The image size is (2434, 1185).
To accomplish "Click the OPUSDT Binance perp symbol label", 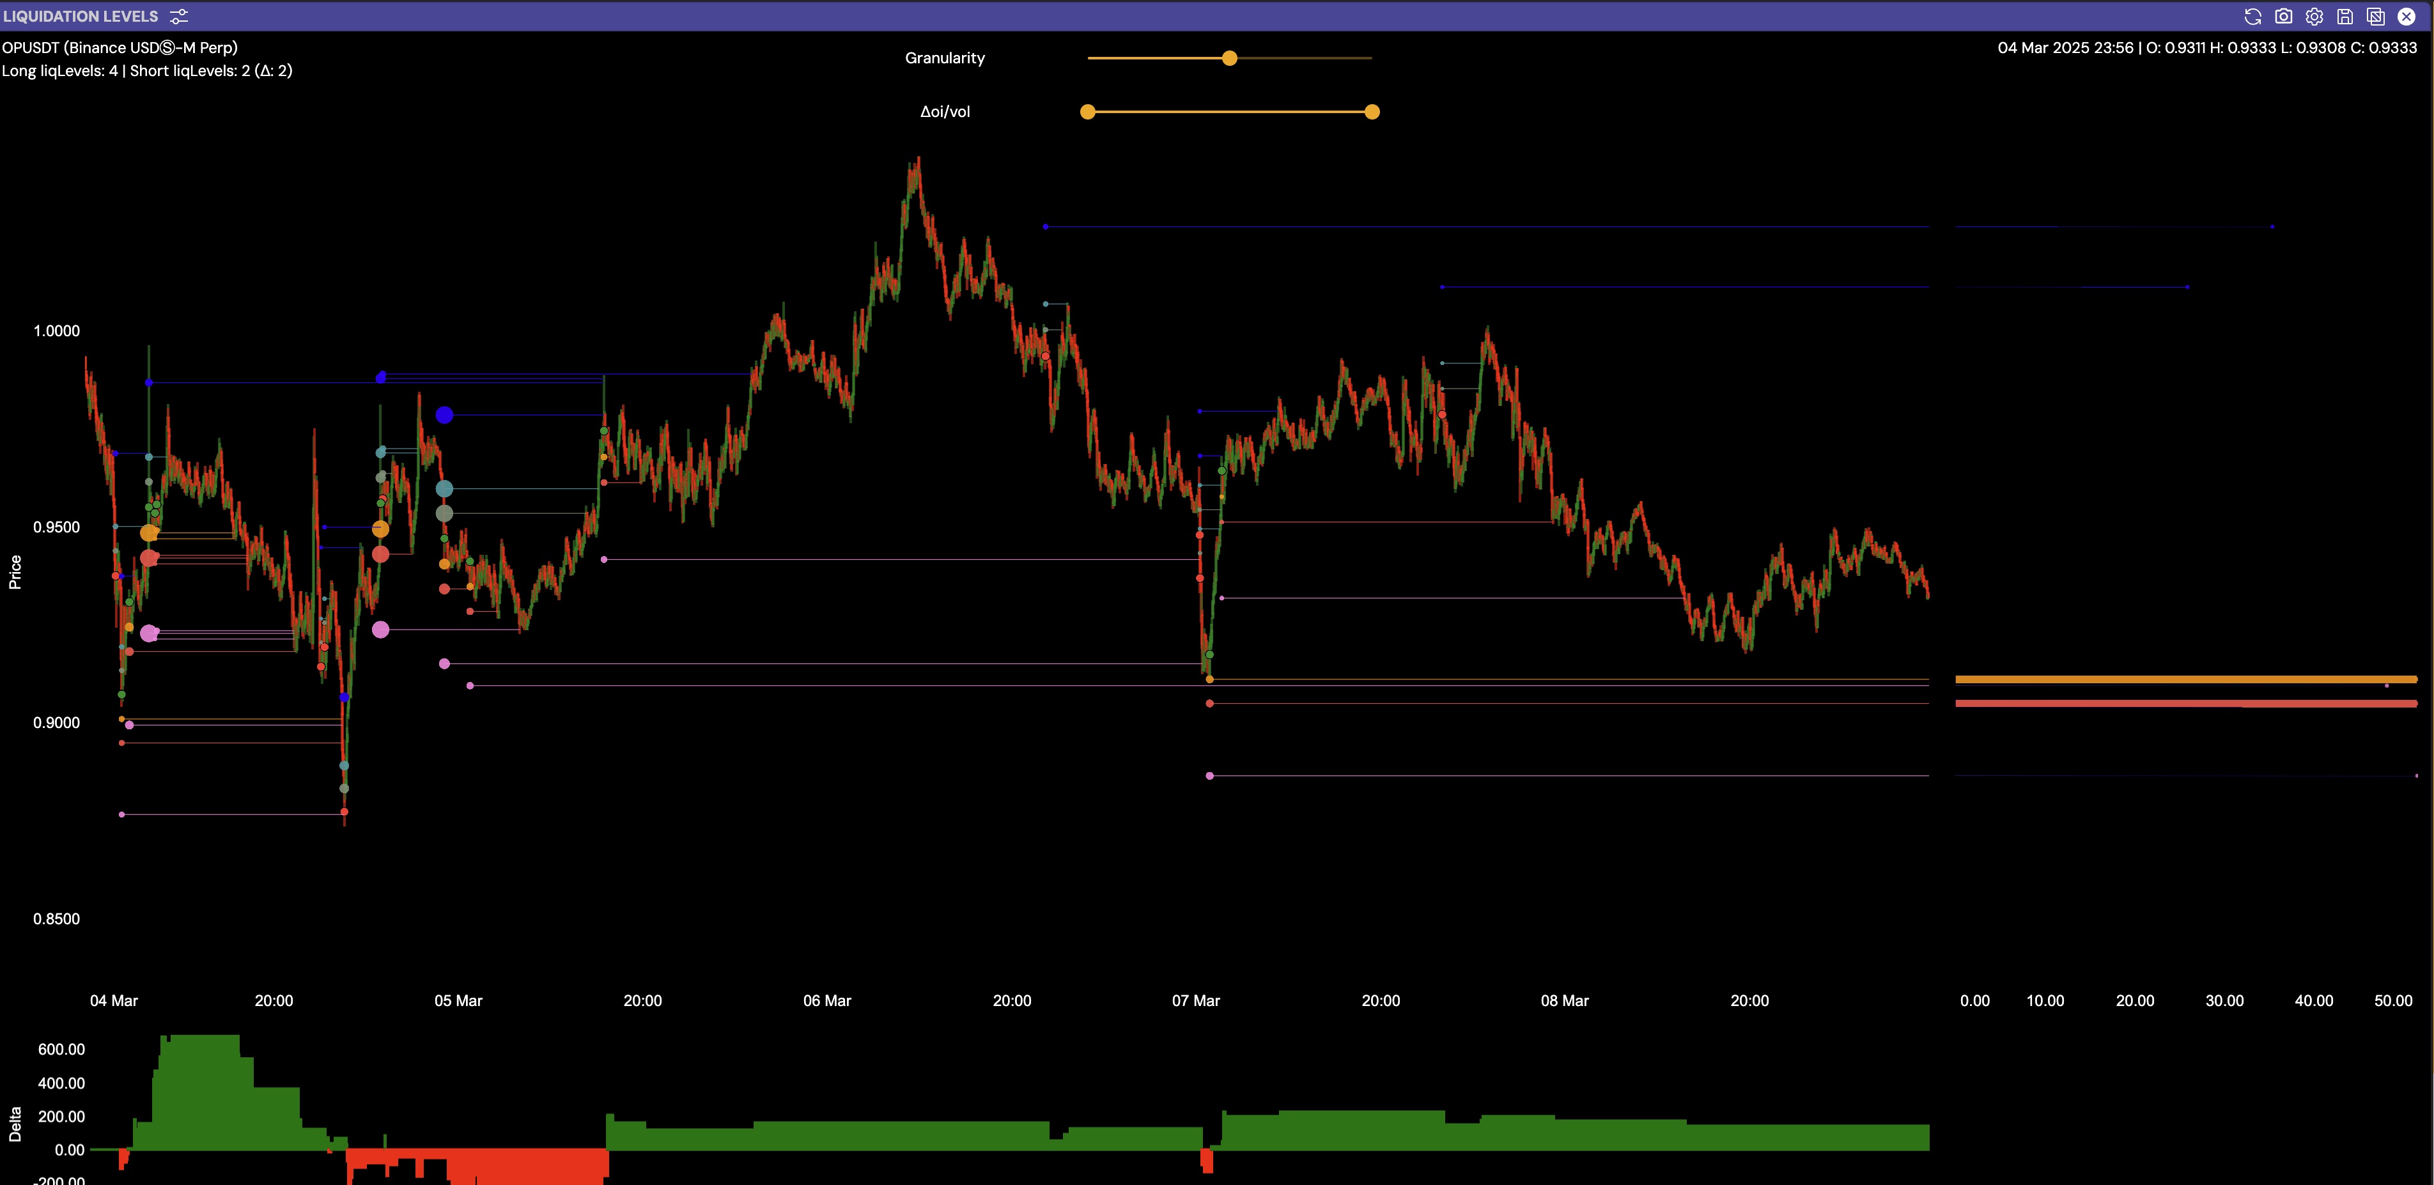I will [x=120, y=47].
